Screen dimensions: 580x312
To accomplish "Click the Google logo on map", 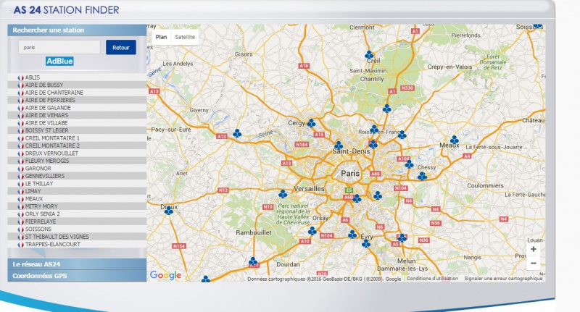I will pos(165,275).
